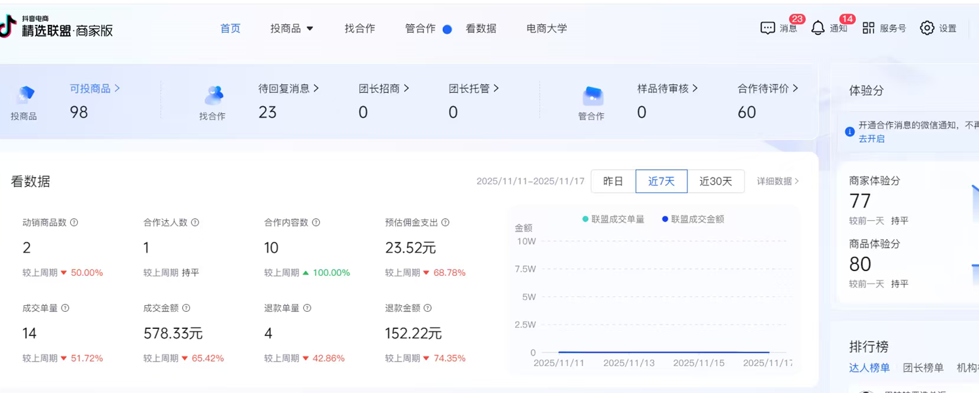Click help icon beside 预估佣金支出

coord(446,223)
